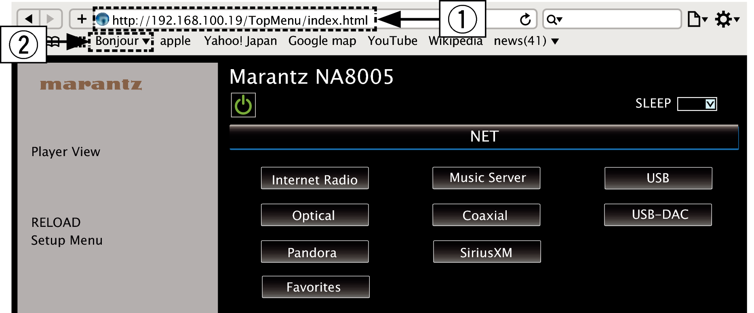The image size is (754, 313).
Task: Open the apple bookmark
Action: (175, 41)
